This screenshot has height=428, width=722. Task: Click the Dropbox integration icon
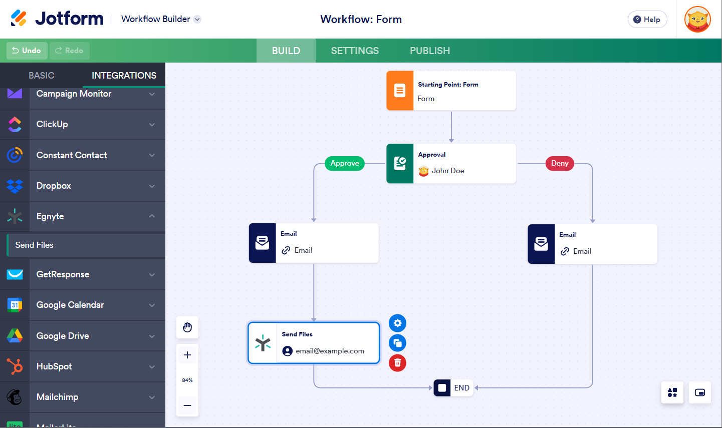pos(15,186)
